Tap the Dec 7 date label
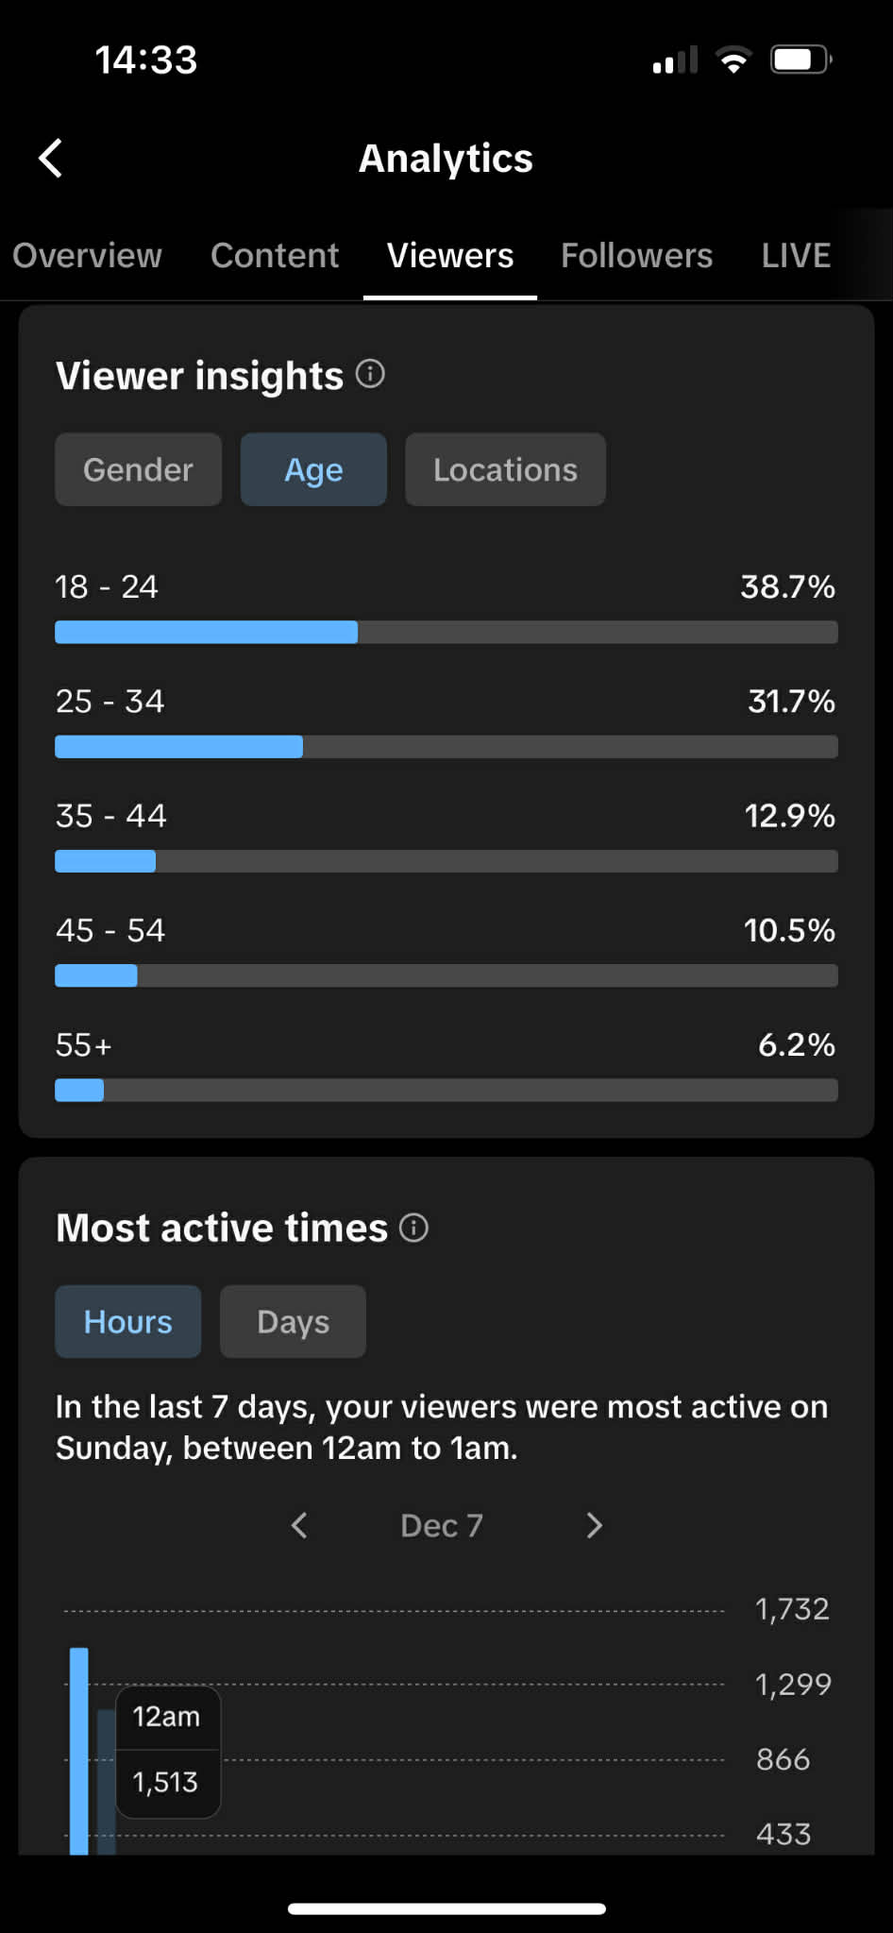Viewport: 893px width, 1933px height. (x=442, y=1525)
